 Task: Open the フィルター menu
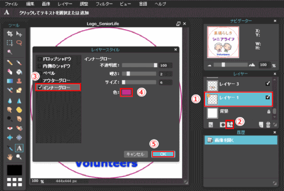[x=104, y=4]
